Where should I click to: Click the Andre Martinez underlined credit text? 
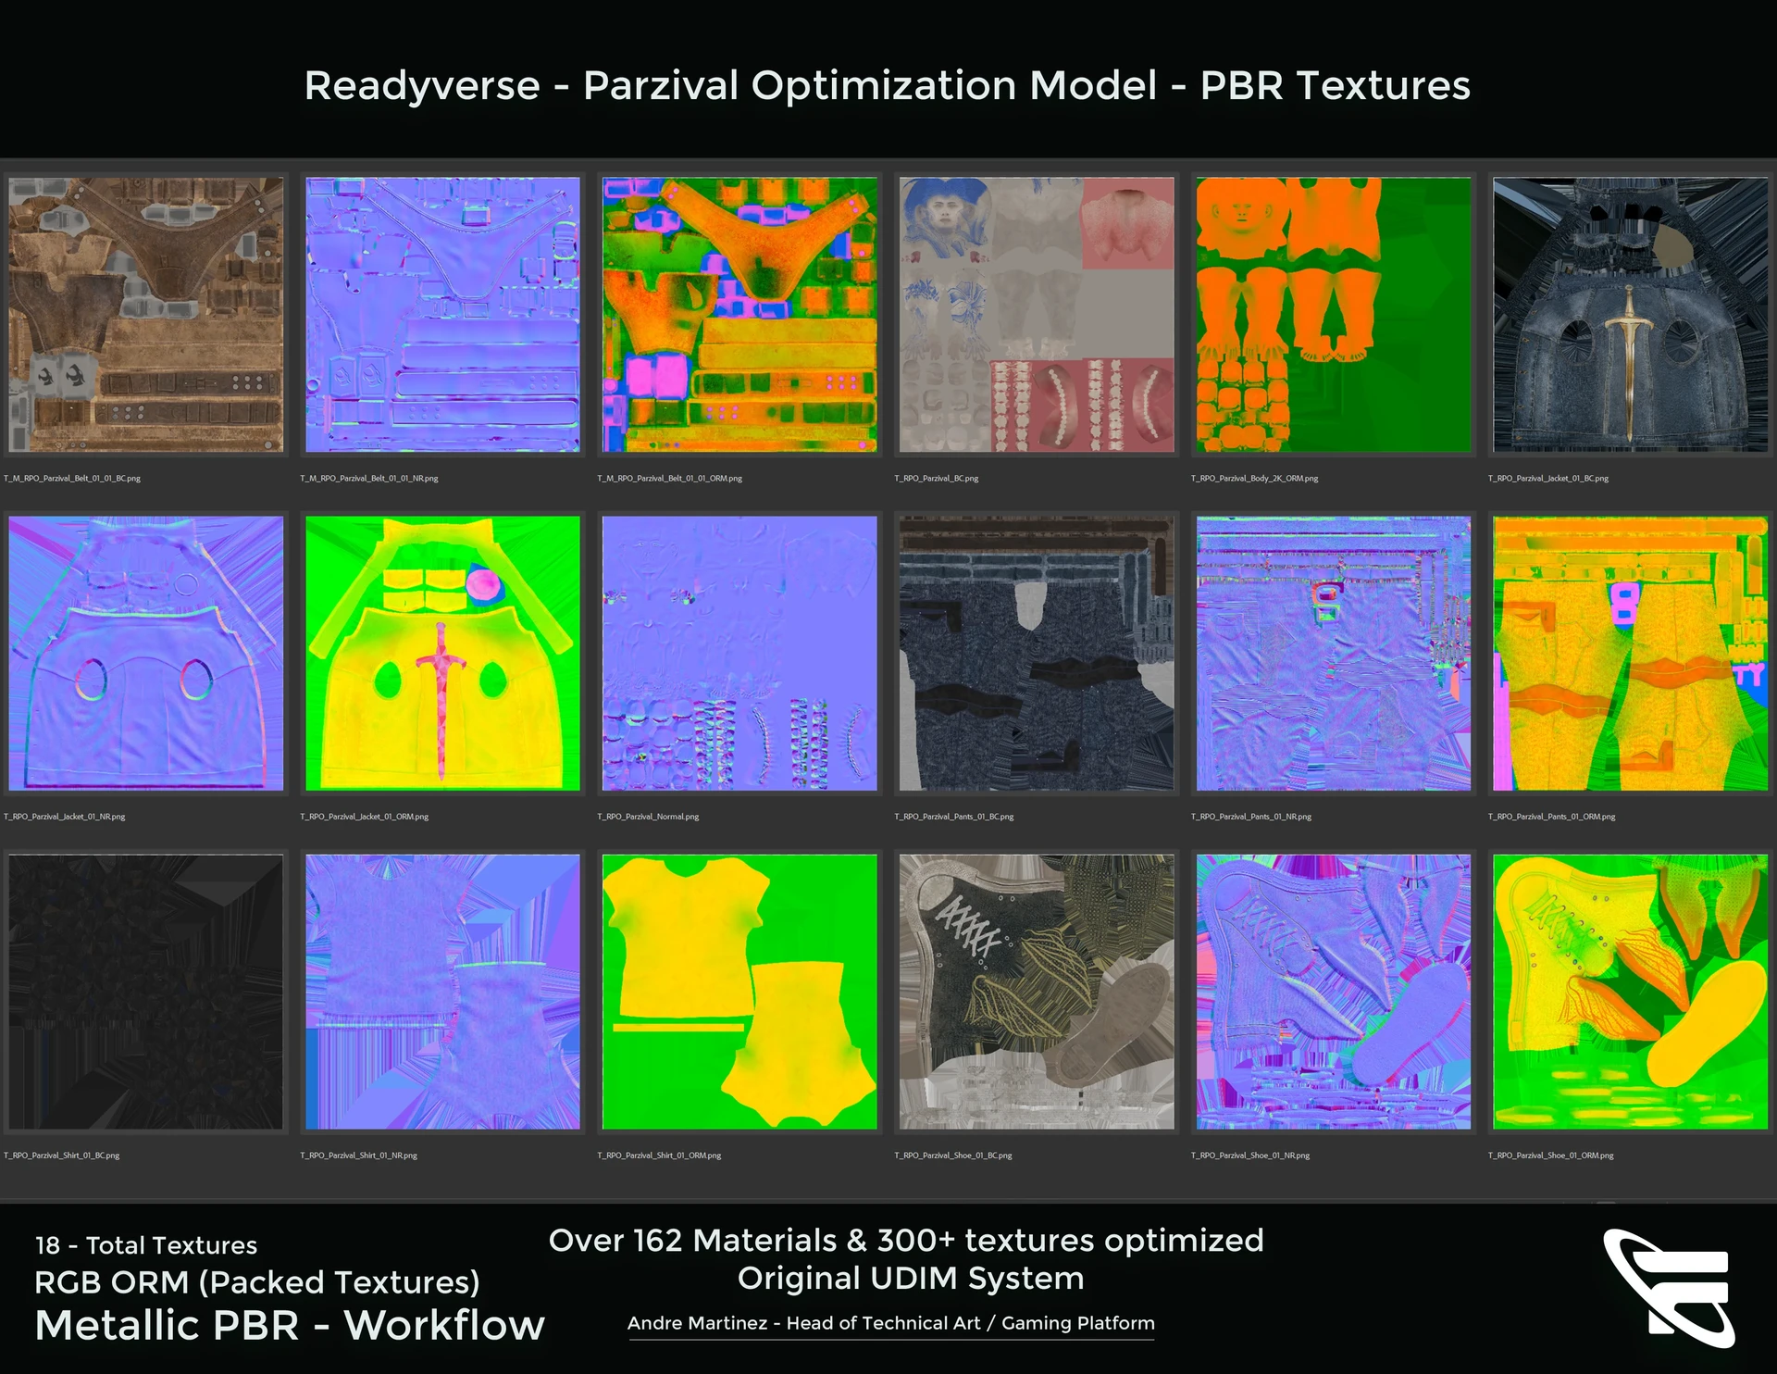coord(891,1323)
